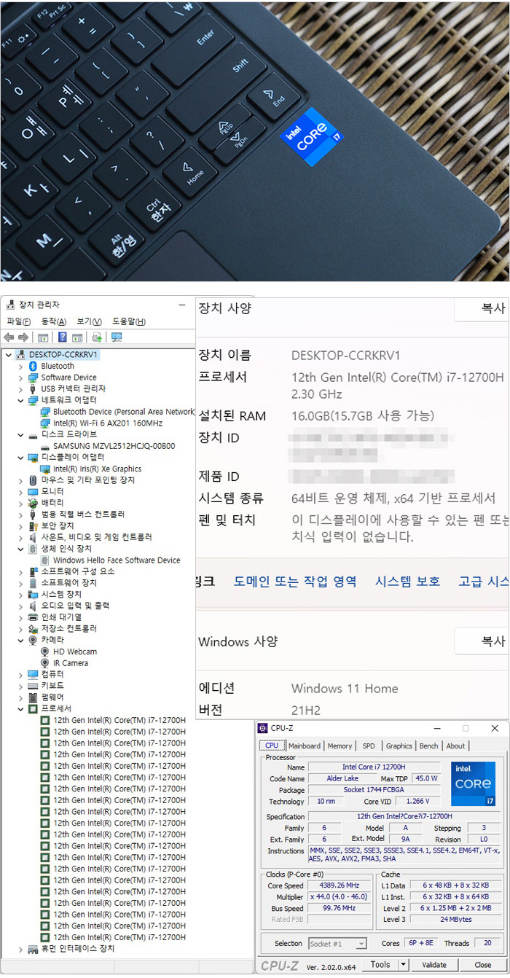Screen dimensions: 510x978
Task: Expand the 범용 직렬 버스 컨트롤러 branch
Action: 20,514
